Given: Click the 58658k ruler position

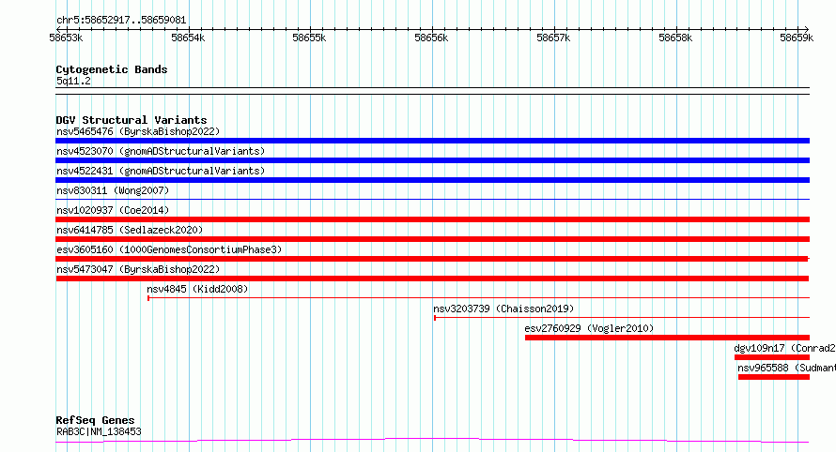Looking at the screenshot, I should point(675,38).
